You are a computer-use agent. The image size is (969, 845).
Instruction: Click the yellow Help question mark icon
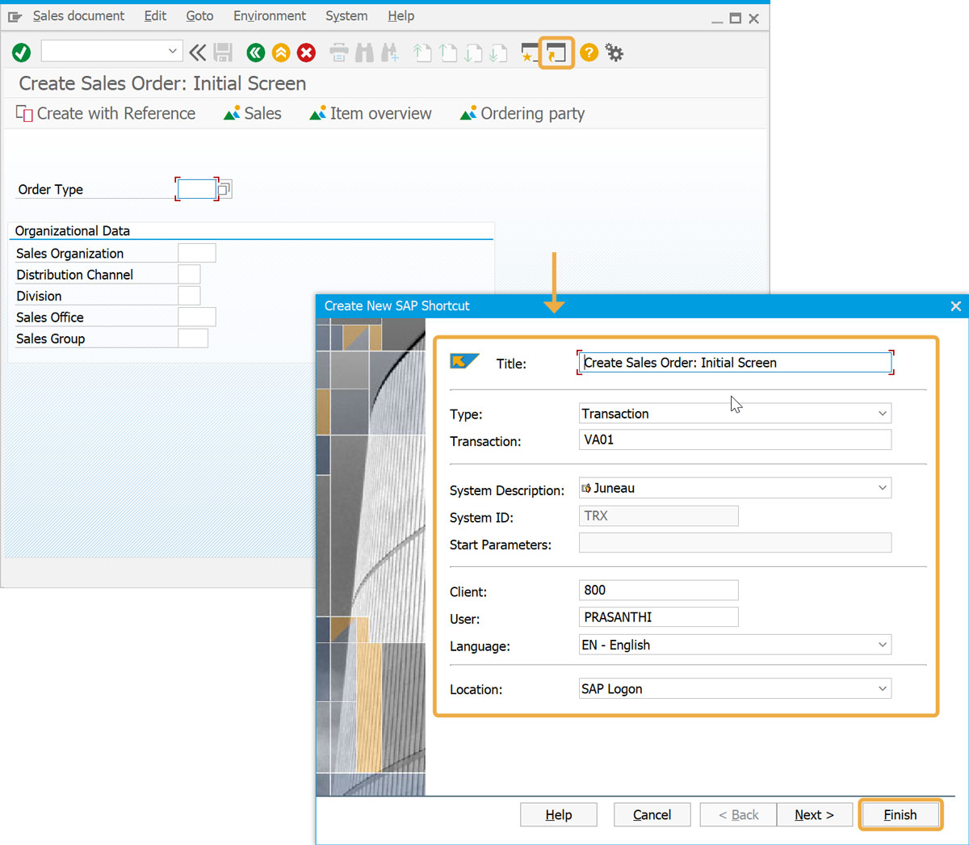[x=589, y=53]
